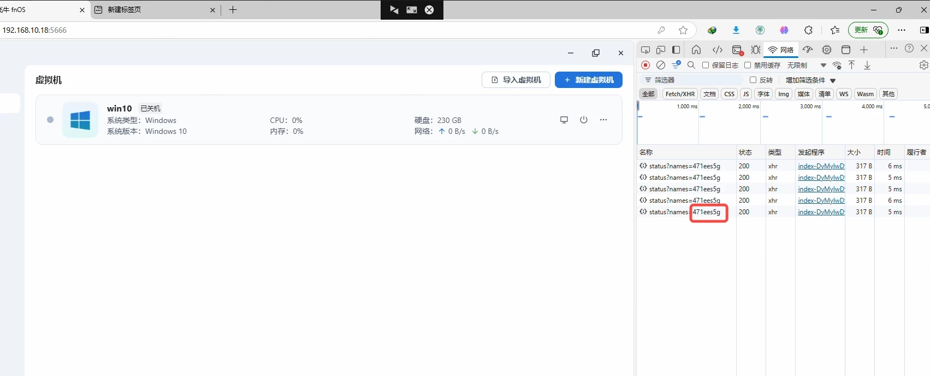Open the DevTools Welcome home tab
This screenshot has width=930, height=376.
tap(696, 50)
